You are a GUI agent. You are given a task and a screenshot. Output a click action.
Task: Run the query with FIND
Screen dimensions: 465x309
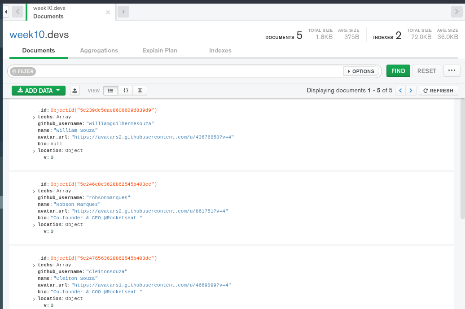(398, 71)
